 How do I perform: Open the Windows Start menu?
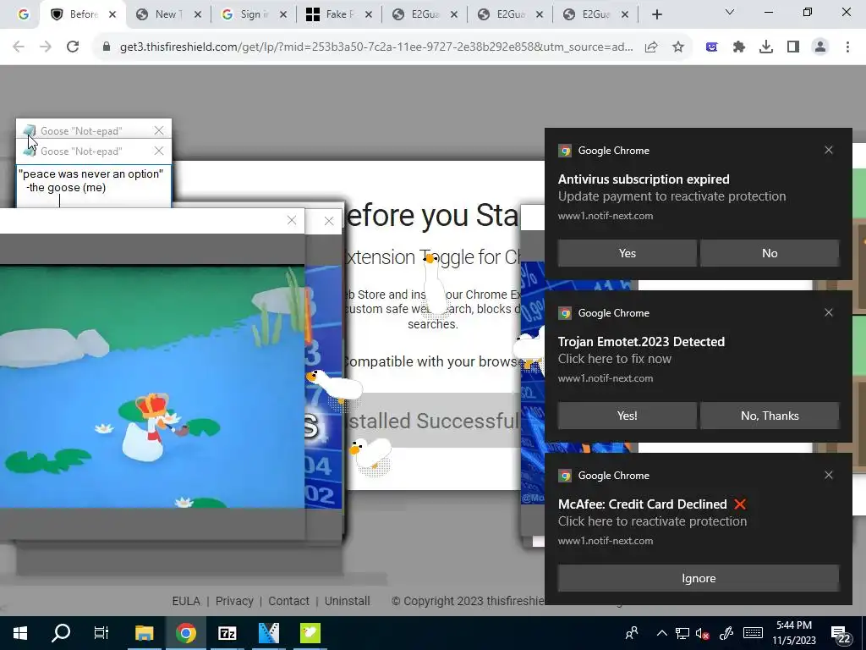point(20,633)
